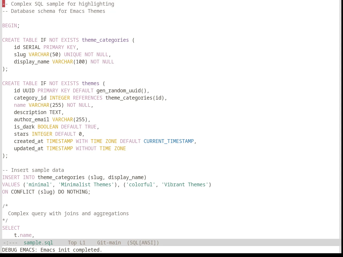Click the TRUE keyword on is_dark line
Viewport: 343px width, 257px height.
[x=91, y=127]
